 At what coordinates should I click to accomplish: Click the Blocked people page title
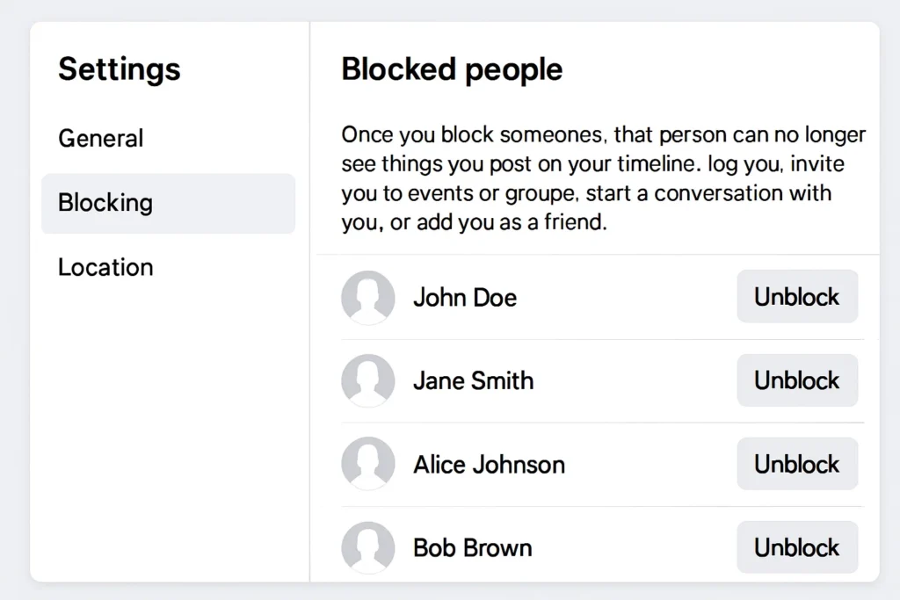[452, 69]
